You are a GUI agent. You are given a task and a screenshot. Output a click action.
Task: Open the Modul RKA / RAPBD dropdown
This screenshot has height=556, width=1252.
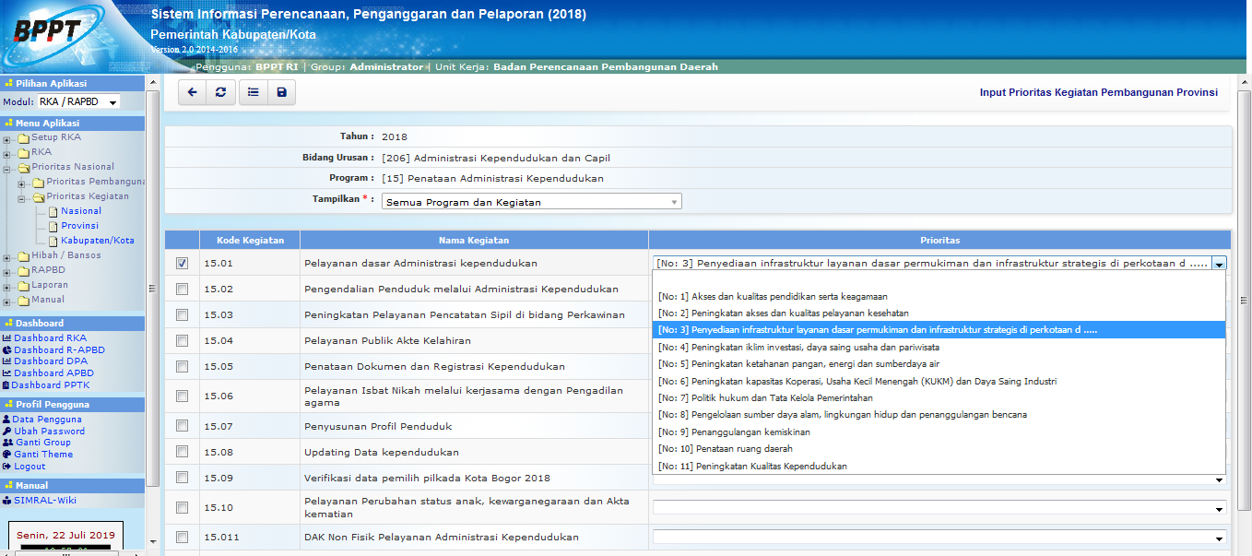click(x=78, y=102)
